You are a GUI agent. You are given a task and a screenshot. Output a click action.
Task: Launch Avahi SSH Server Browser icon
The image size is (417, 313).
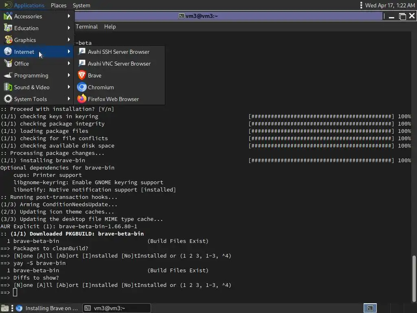click(x=81, y=52)
